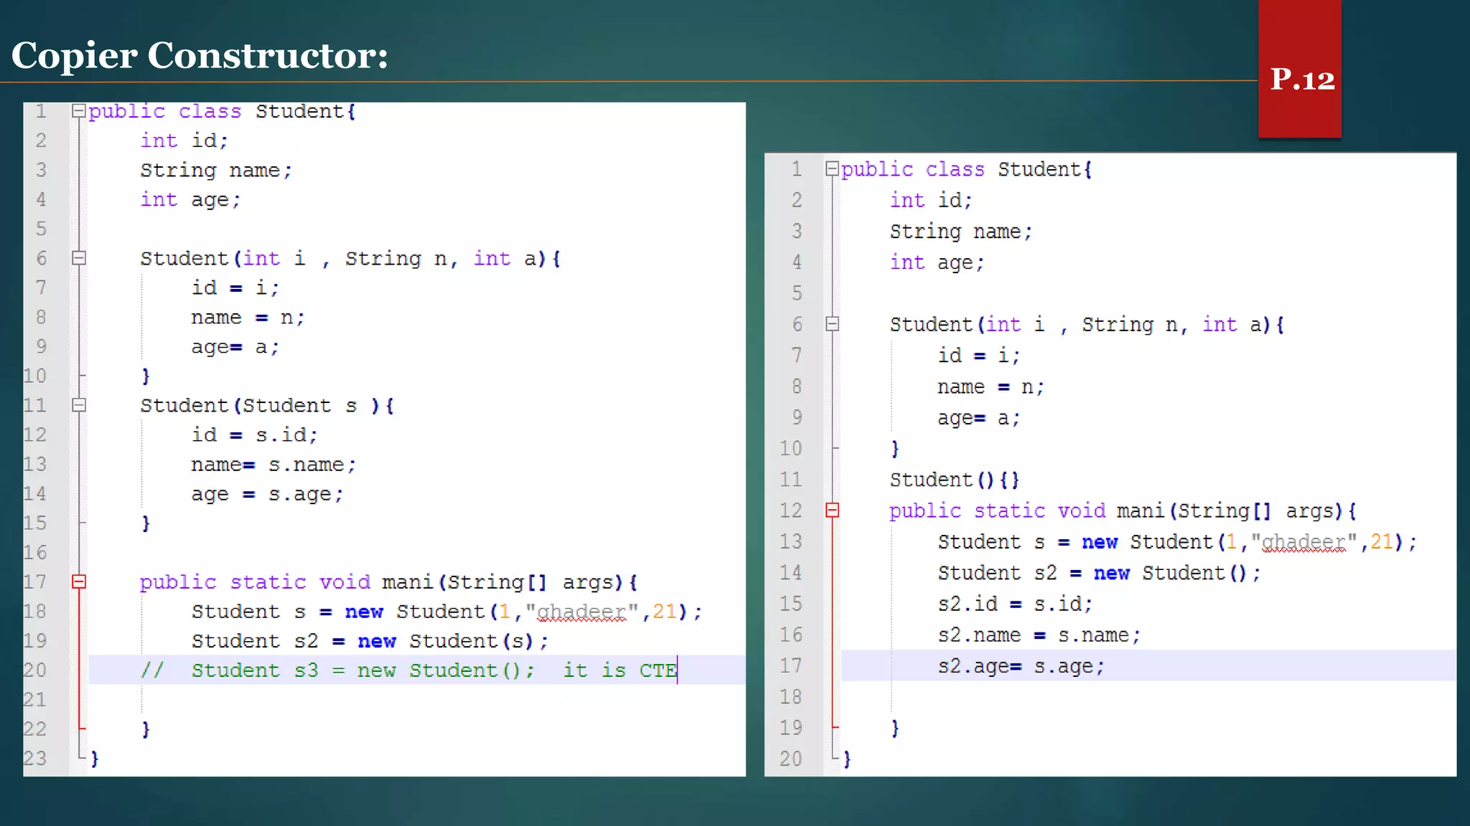Click 'int age;' in right editor
This screenshot has width=1470, height=826.
coord(937,263)
